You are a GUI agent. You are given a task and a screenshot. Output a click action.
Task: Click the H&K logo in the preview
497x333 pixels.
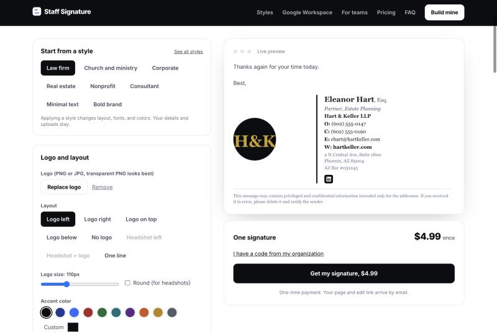(255, 139)
